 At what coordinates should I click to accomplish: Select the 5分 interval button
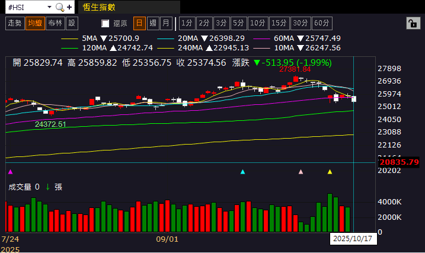238,23
